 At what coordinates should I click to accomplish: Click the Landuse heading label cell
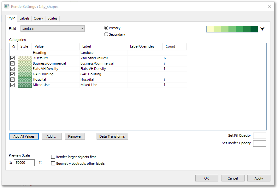103,53
